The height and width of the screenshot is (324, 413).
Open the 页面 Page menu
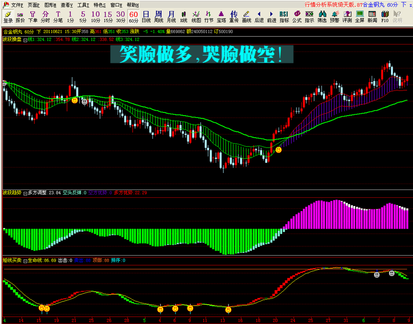tap(33, 5)
